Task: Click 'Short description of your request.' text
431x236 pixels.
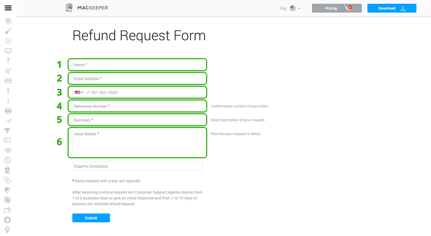Action: point(238,120)
